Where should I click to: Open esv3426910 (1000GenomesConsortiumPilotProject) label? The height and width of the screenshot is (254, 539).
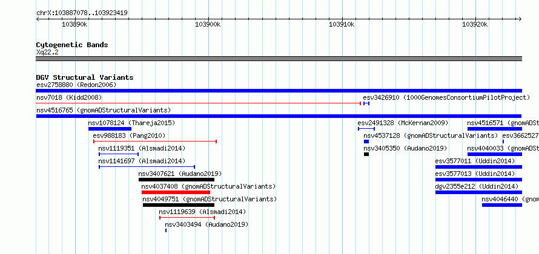(446, 97)
